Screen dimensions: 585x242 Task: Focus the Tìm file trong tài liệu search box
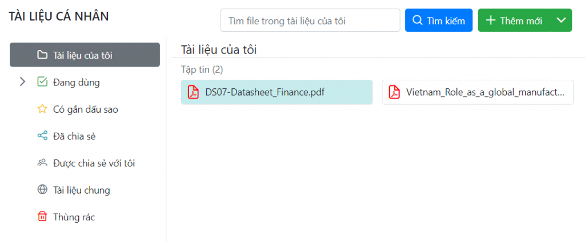point(310,20)
